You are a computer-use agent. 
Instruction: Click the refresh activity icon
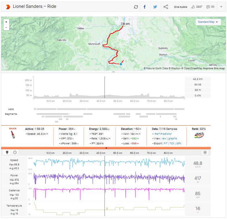(136, 7)
